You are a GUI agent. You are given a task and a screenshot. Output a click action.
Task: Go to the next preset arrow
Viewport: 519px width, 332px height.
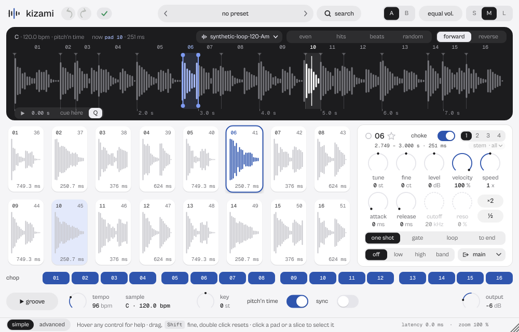(306, 13)
